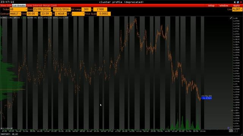Viewport: 243px width, 136px height.
Task: Open the Contract dropdown showing MAR17
Action: point(15,14)
